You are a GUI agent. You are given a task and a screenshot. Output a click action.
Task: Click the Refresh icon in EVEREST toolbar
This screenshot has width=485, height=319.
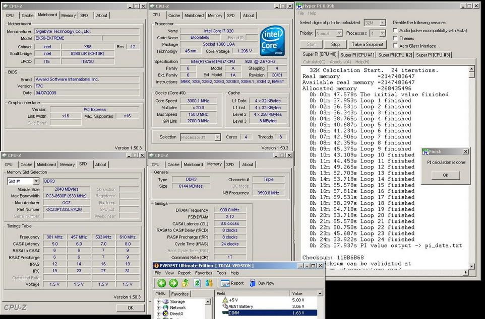click(x=197, y=283)
